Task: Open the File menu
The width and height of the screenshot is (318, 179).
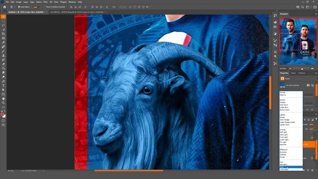Action: [x=7, y=2]
